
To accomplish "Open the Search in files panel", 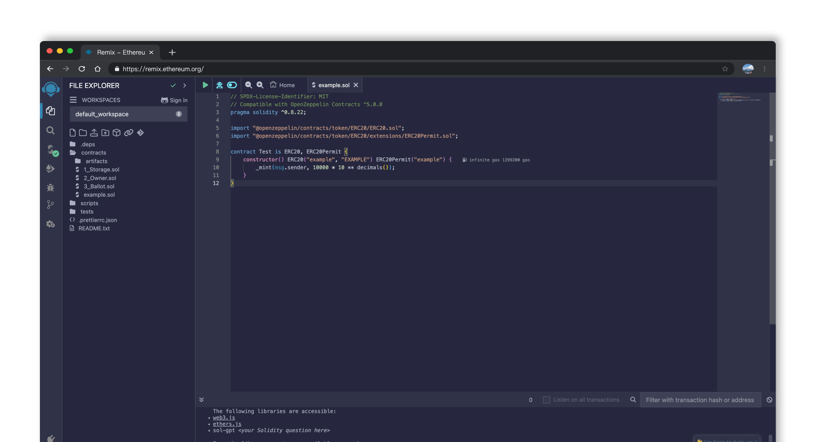I will 50,130.
